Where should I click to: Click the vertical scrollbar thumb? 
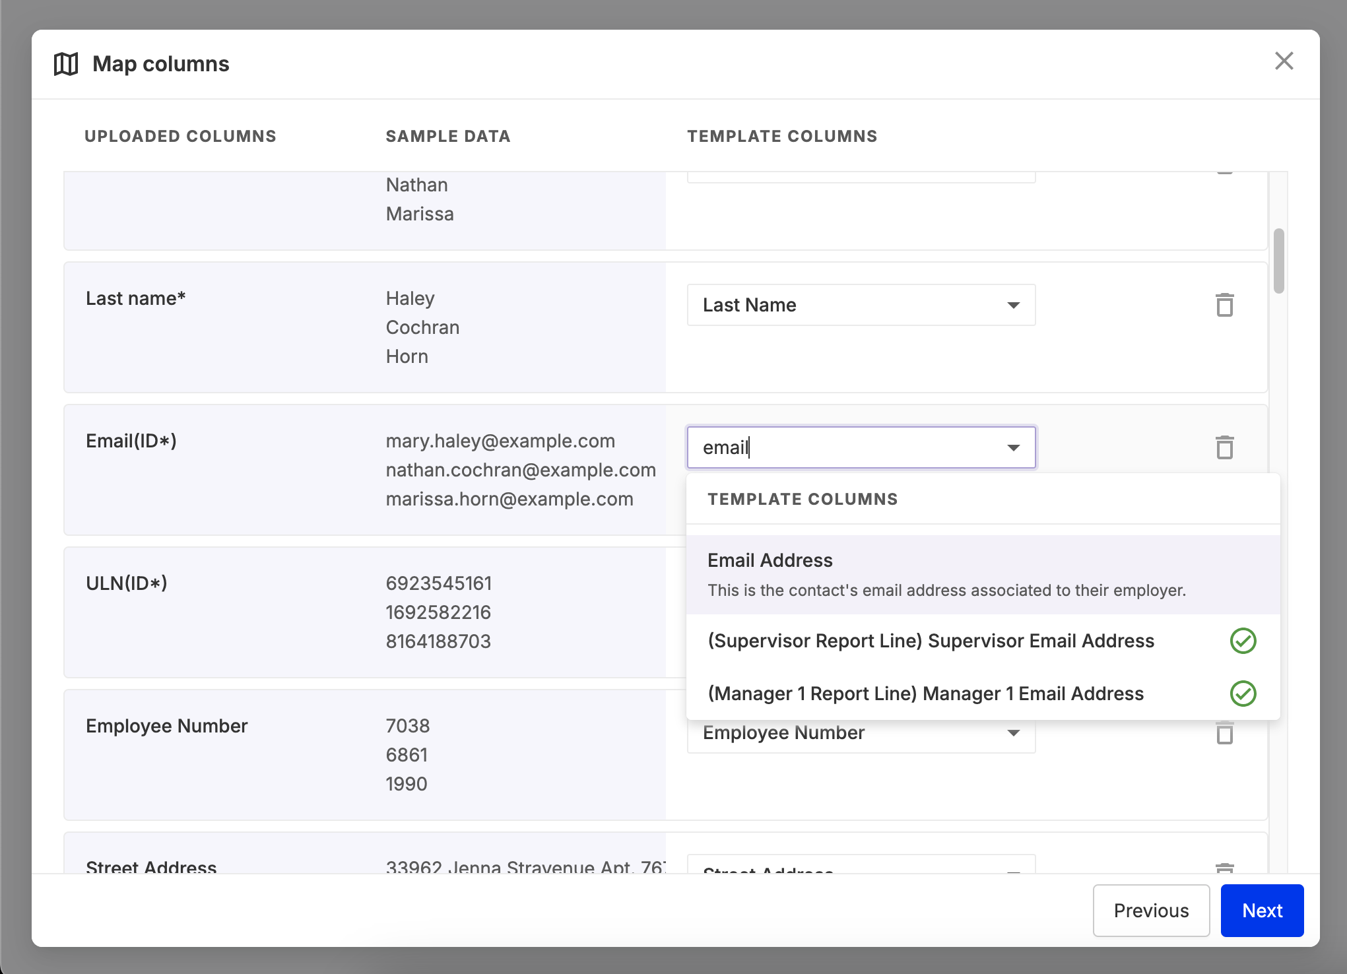coord(1278,261)
